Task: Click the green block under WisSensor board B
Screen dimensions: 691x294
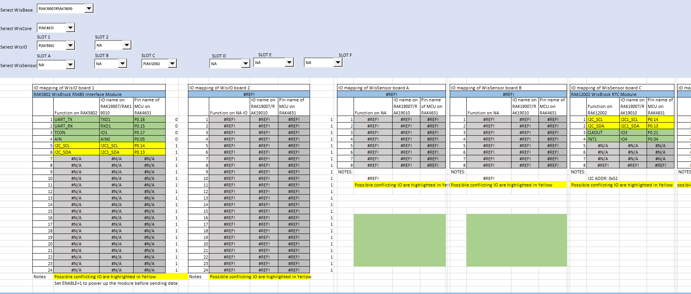Action: tap(516, 240)
